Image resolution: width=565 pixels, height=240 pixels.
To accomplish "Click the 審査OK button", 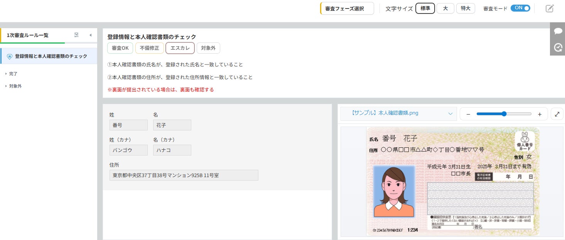I will [120, 48].
